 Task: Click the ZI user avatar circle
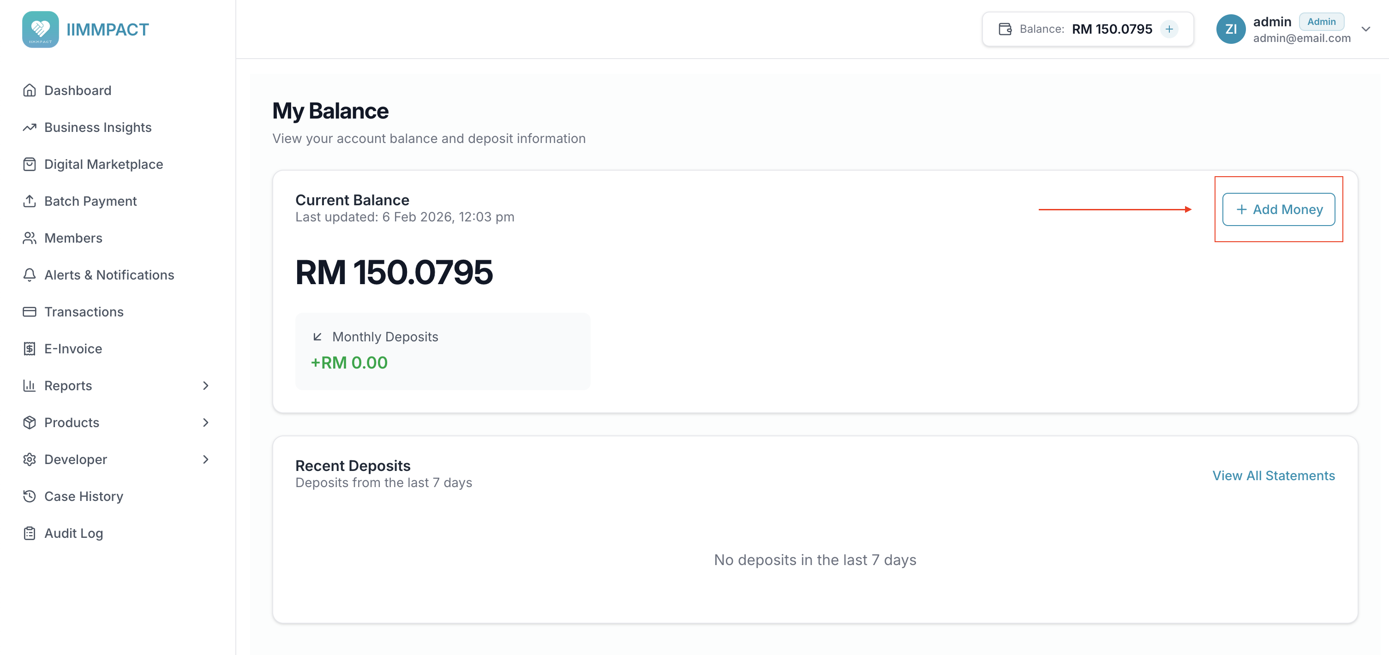(x=1230, y=29)
